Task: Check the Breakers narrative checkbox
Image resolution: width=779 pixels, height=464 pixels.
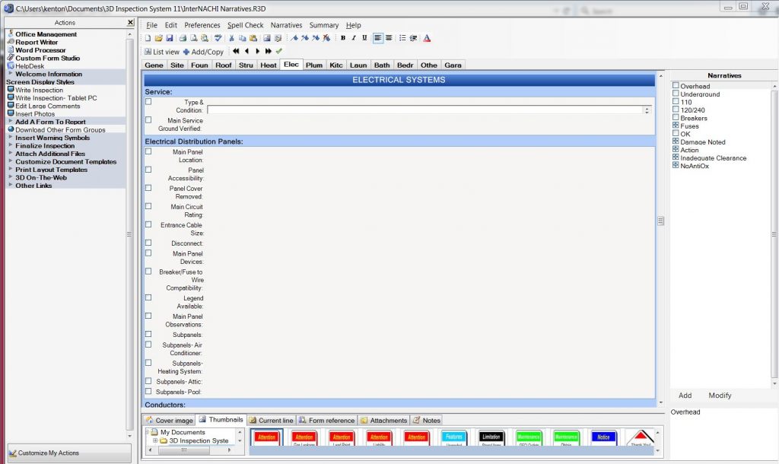Action: coord(676,118)
